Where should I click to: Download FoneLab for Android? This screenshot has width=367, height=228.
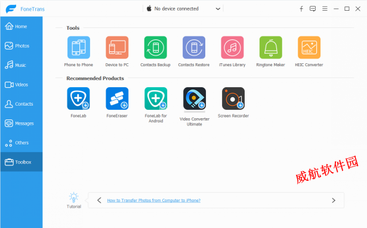[x=156, y=98]
